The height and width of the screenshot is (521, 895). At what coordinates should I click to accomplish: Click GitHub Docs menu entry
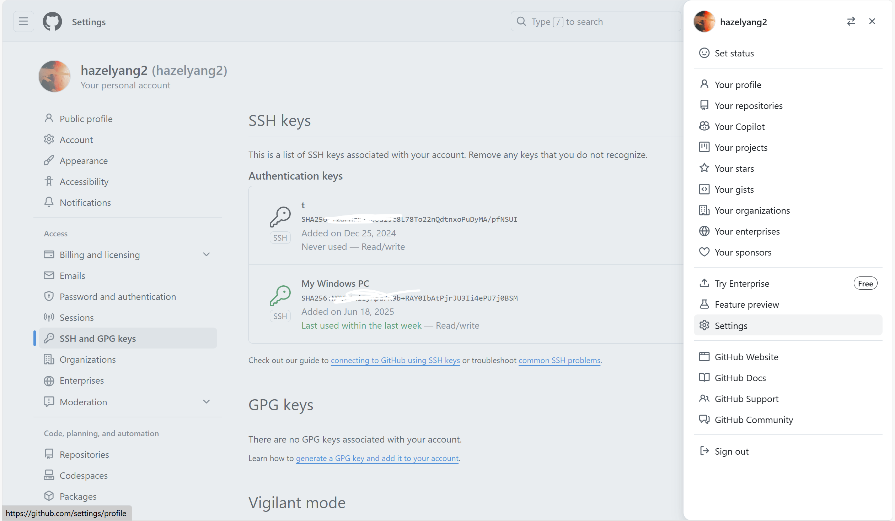click(788, 378)
